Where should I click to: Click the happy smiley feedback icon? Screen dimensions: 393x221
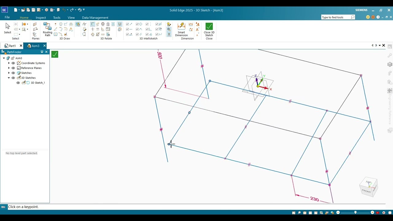(x=368, y=17)
